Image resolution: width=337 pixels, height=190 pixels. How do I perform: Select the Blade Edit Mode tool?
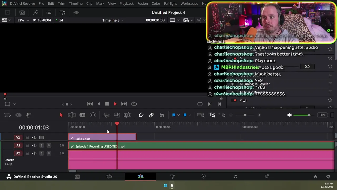82,115
